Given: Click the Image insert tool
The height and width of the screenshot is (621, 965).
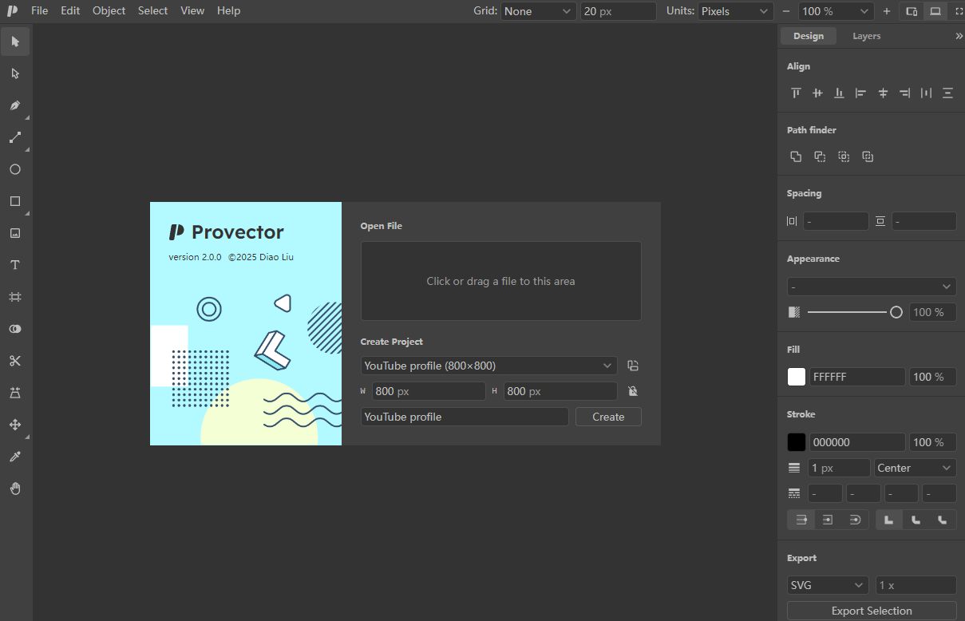Looking at the screenshot, I should 15,233.
